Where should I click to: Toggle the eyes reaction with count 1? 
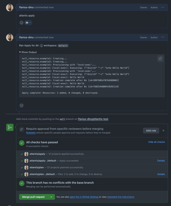(28, 23)
